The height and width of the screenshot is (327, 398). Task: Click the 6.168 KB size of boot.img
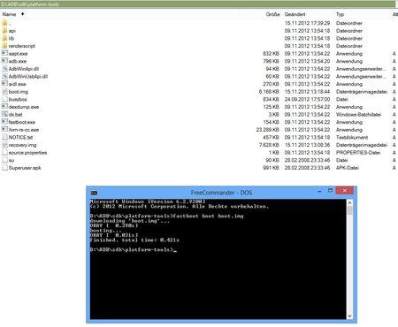point(269,92)
